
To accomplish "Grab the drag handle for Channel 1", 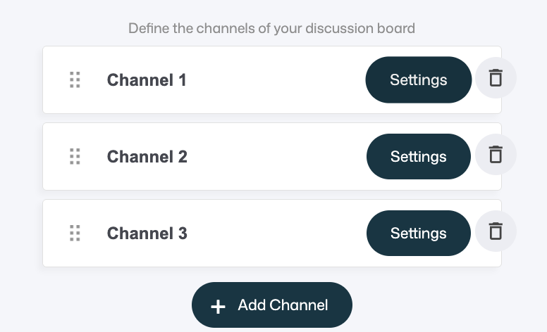I will pyautogui.click(x=75, y=80).
